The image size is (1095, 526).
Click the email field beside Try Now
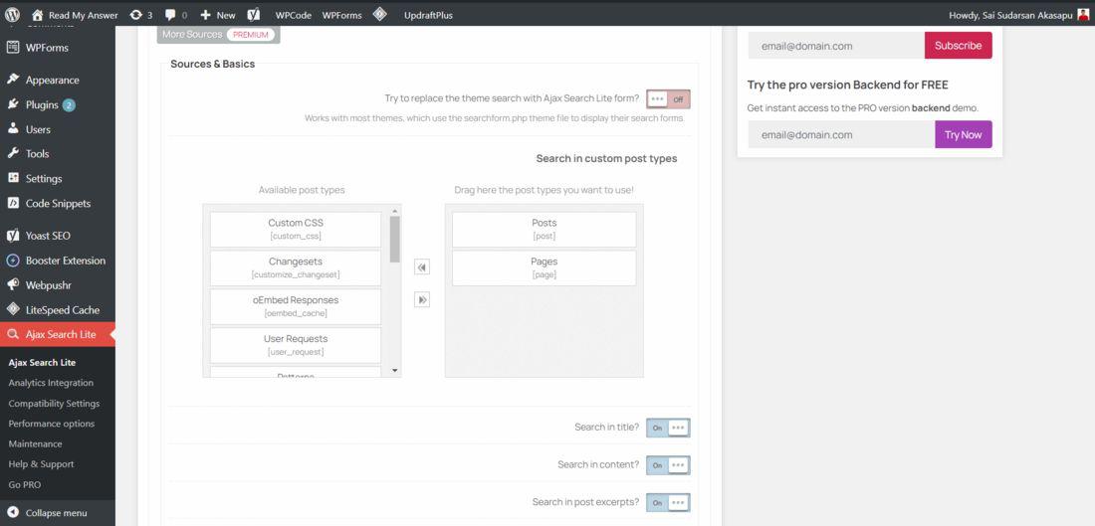(841, 134)
